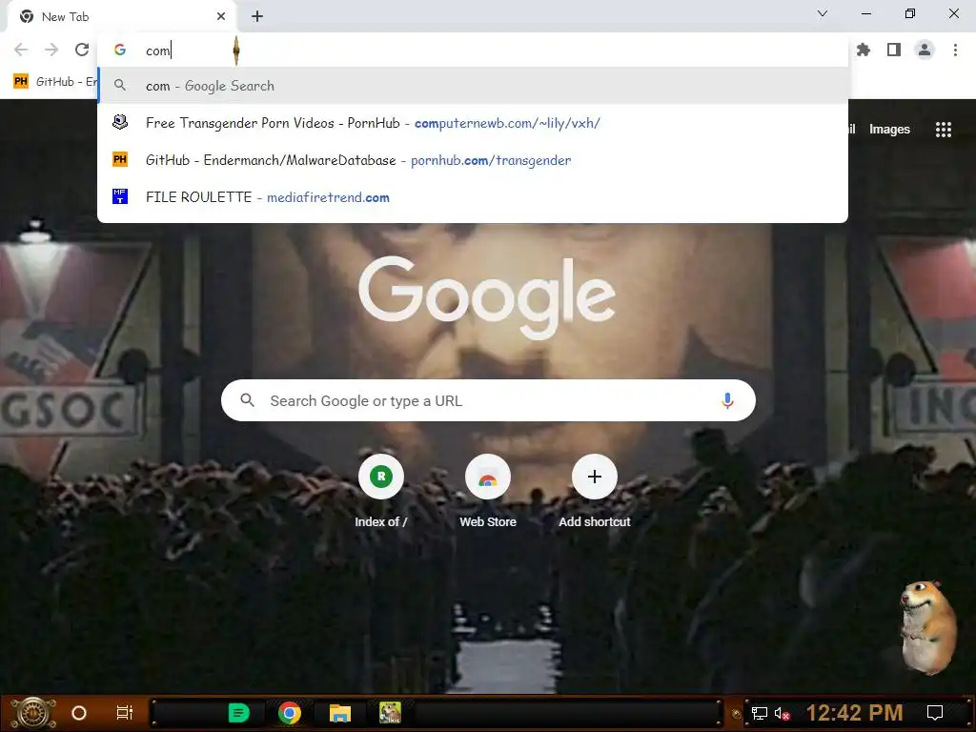This screenshot has height=732, width=976.
Task: Go forward with the forward arrow
Action: tap(51, 50)
